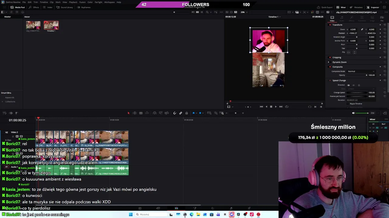
Task: Click Custom Zoom magnifier icon
Action: [222, 113]
